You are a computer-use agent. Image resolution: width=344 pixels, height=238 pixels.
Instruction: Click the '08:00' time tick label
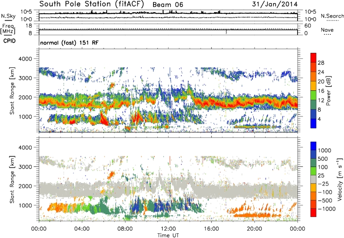[x=125, y=229]
